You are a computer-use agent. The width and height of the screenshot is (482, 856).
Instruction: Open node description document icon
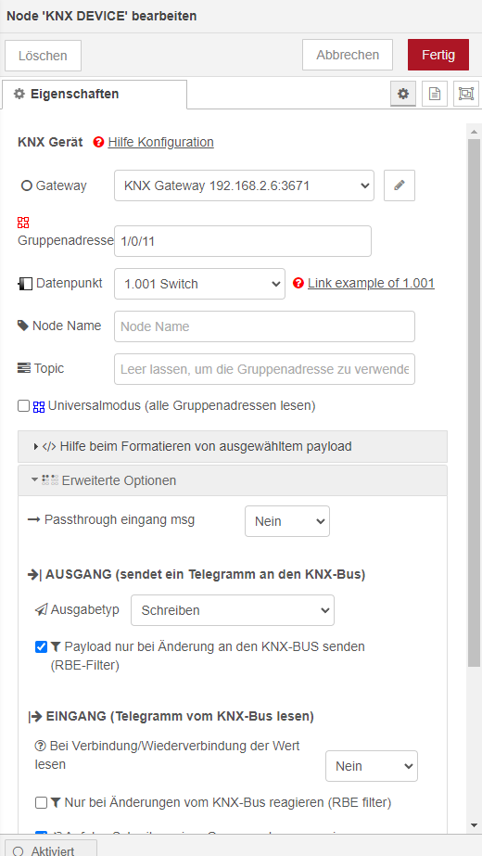click(435, 94)
